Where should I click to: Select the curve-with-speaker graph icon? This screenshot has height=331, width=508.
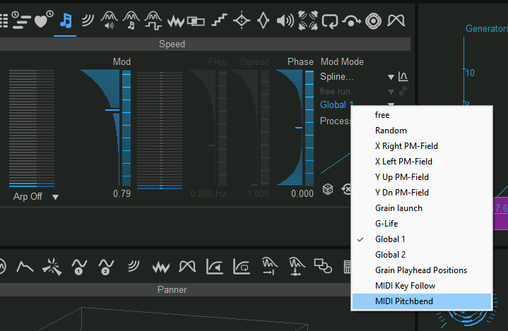(215, 267)
